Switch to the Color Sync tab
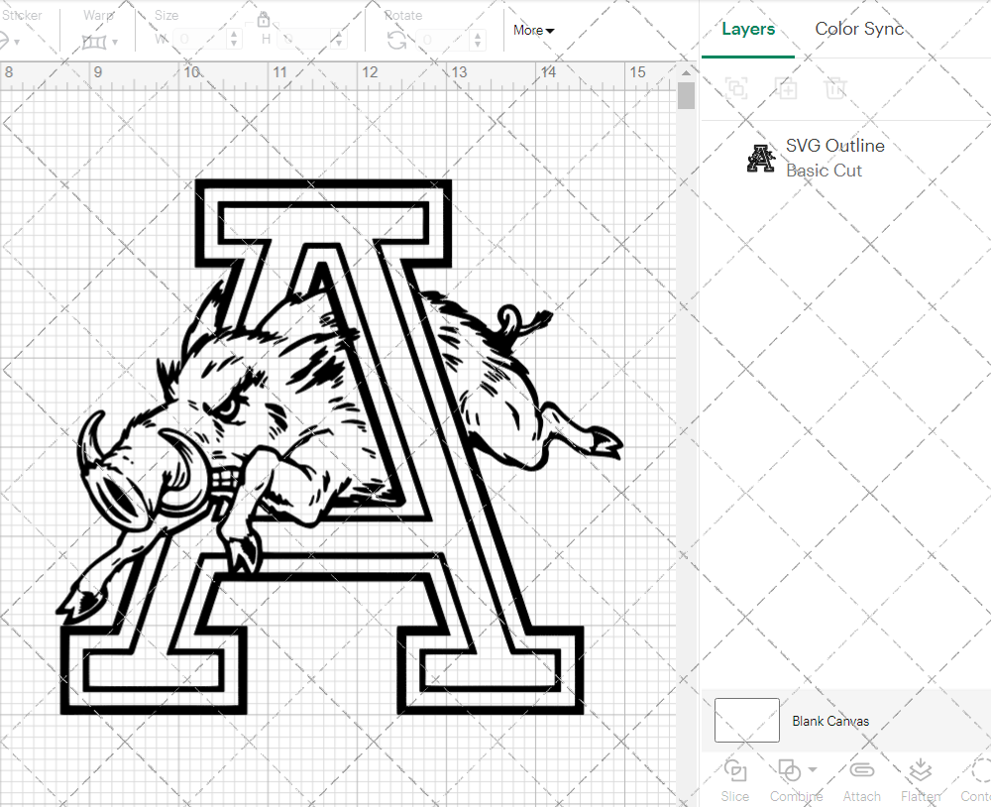This screenshot has width=991, height=807. click(x=859, y=29)
